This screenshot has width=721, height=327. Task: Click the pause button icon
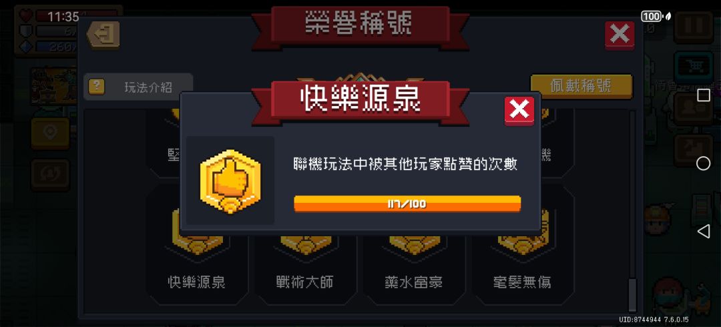tap(694, 27)
